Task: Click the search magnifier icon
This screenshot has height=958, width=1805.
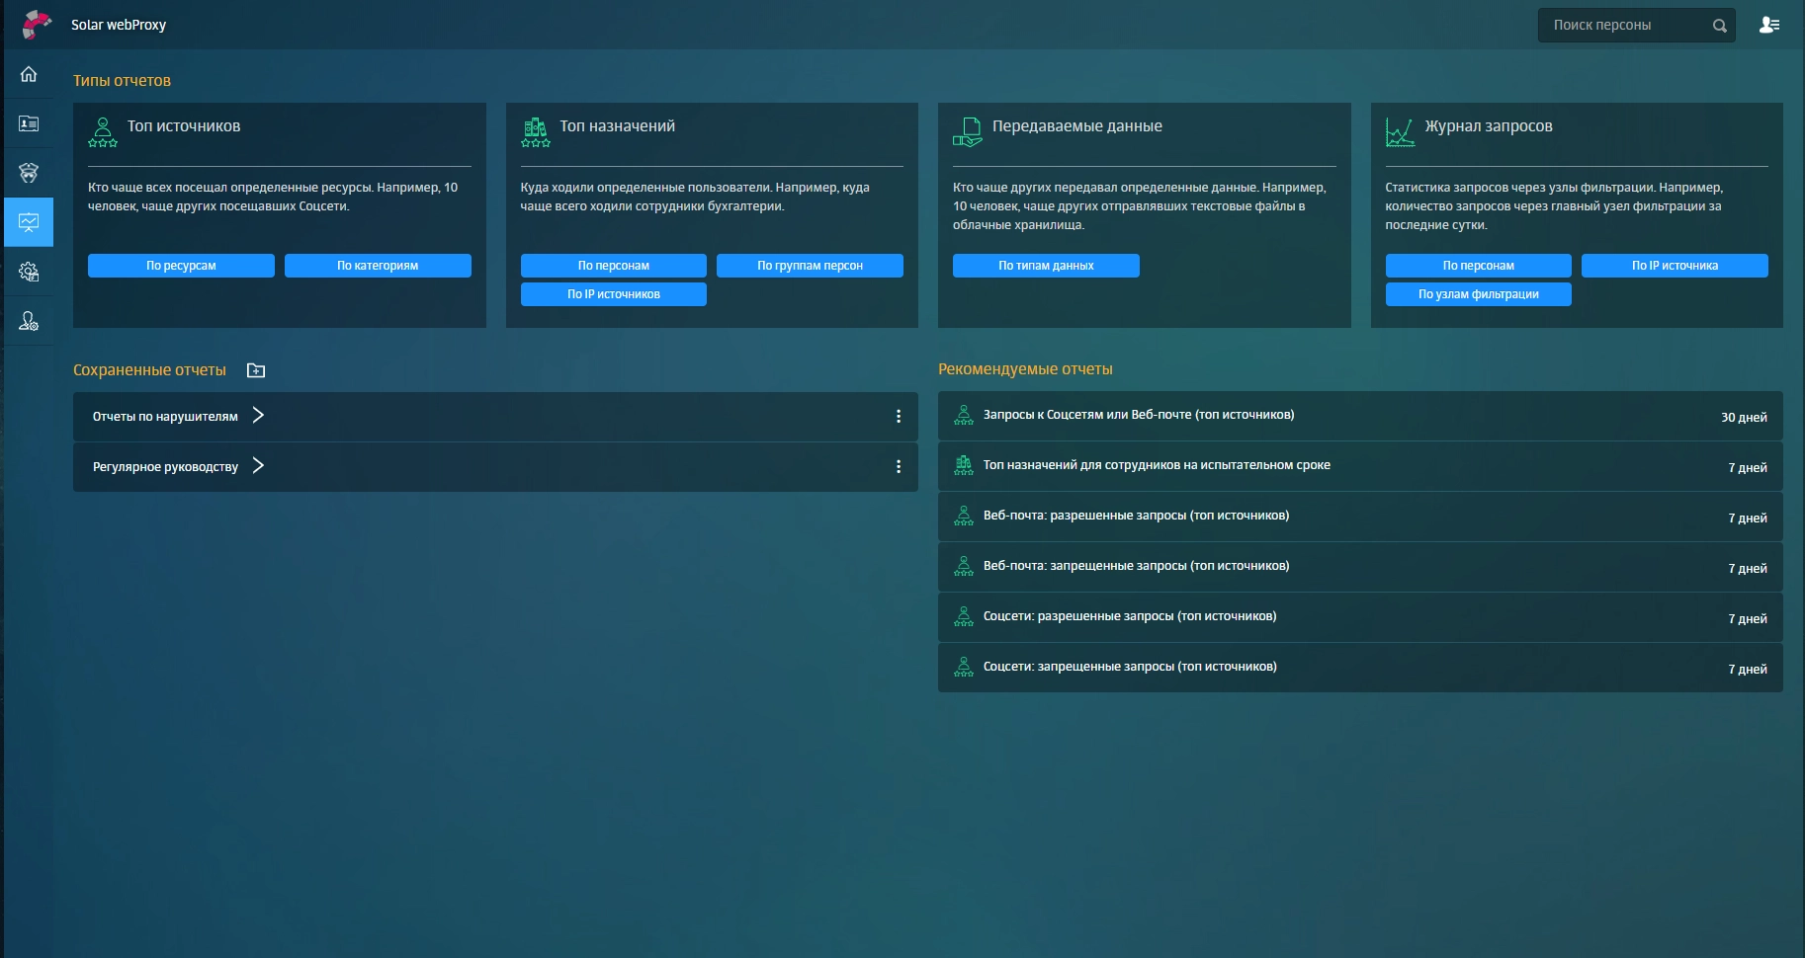Action: 1720,26
